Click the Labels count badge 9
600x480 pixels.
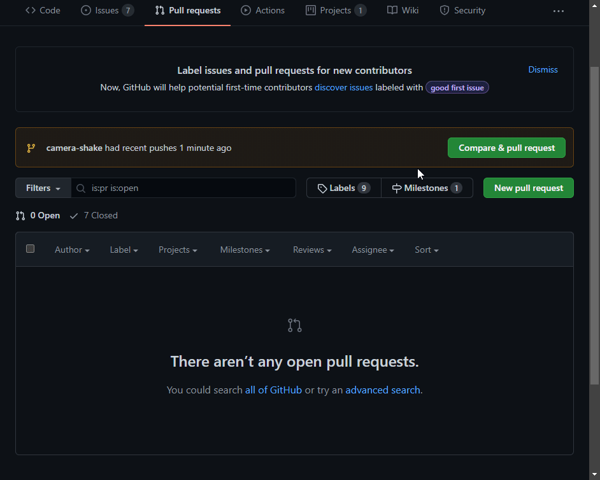(x=364, y=188)
